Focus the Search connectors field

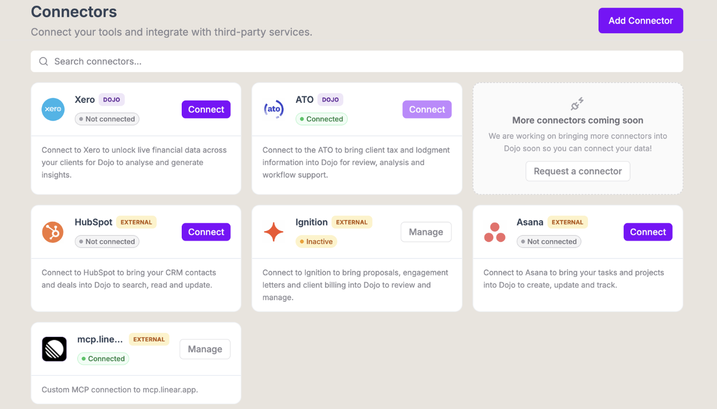(x=357, y=61)
